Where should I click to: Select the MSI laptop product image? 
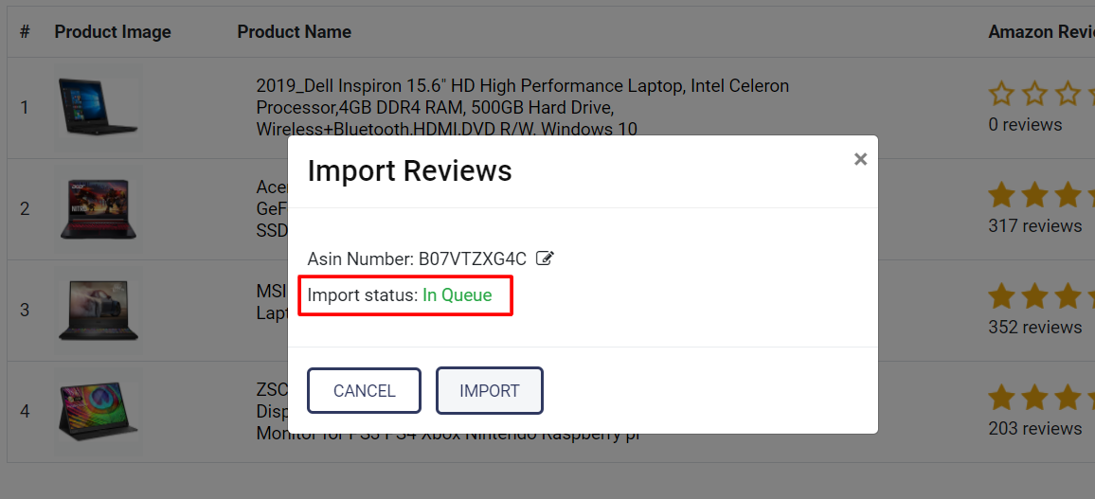pos(98,310)
